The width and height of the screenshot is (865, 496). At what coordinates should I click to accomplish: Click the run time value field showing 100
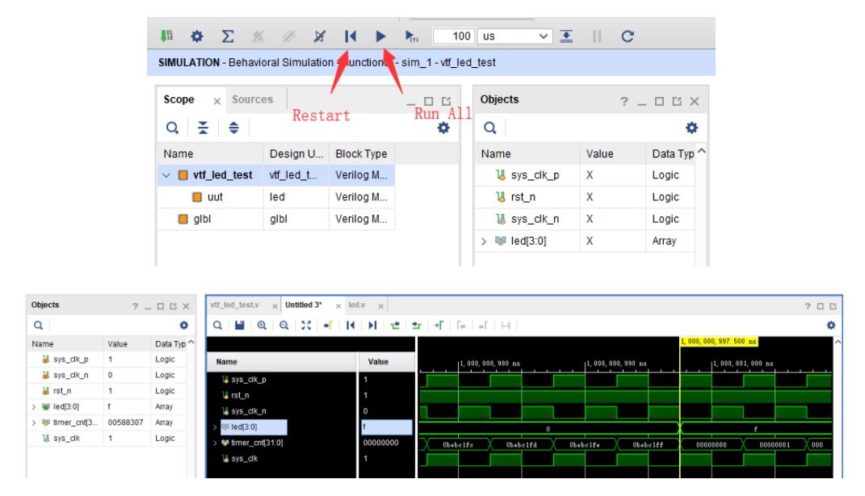tap(453, 36)
